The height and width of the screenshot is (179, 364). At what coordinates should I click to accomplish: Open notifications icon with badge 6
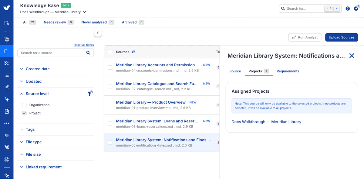click(356, 8)
